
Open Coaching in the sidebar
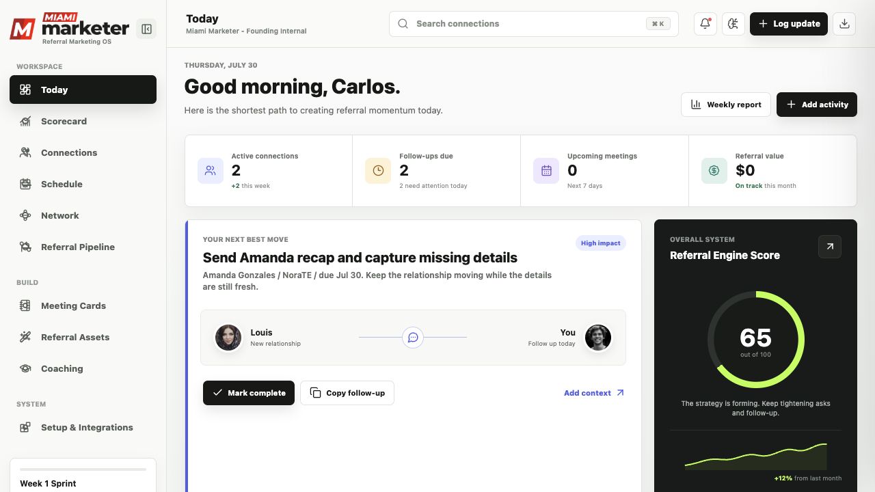[x=83, y=368]
